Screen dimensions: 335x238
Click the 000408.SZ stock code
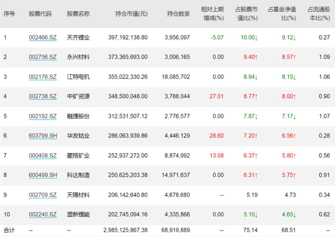tap(43, 156)
